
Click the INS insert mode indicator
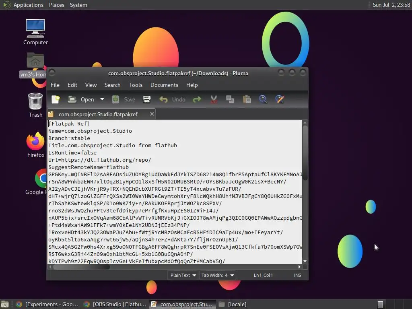[297, 275]
